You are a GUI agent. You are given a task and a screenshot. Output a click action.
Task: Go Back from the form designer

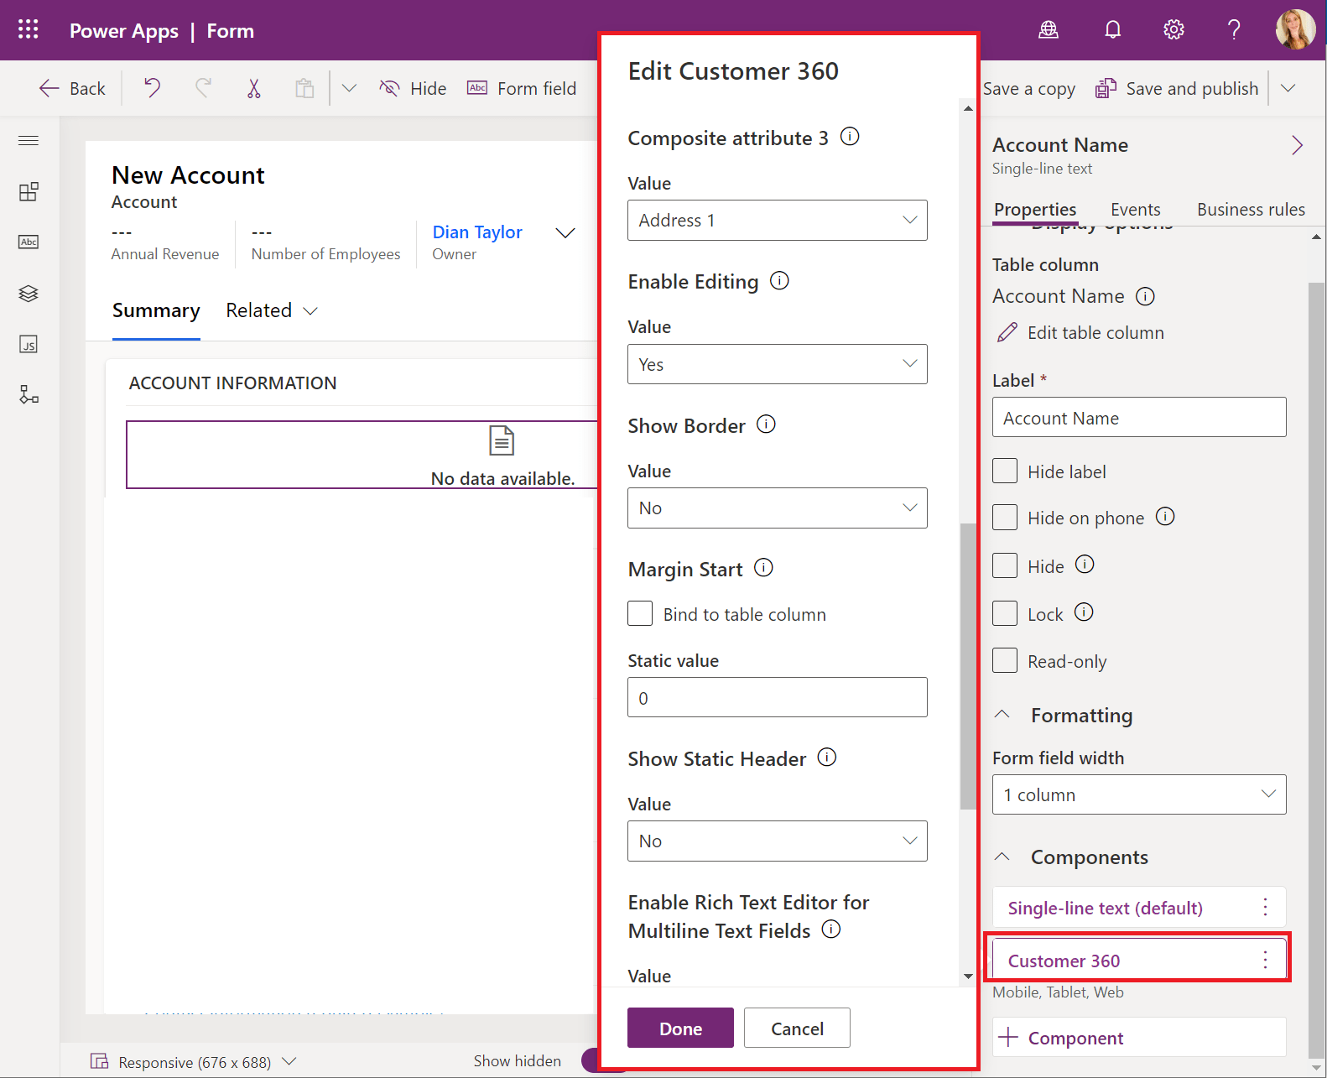pos(72,88)
